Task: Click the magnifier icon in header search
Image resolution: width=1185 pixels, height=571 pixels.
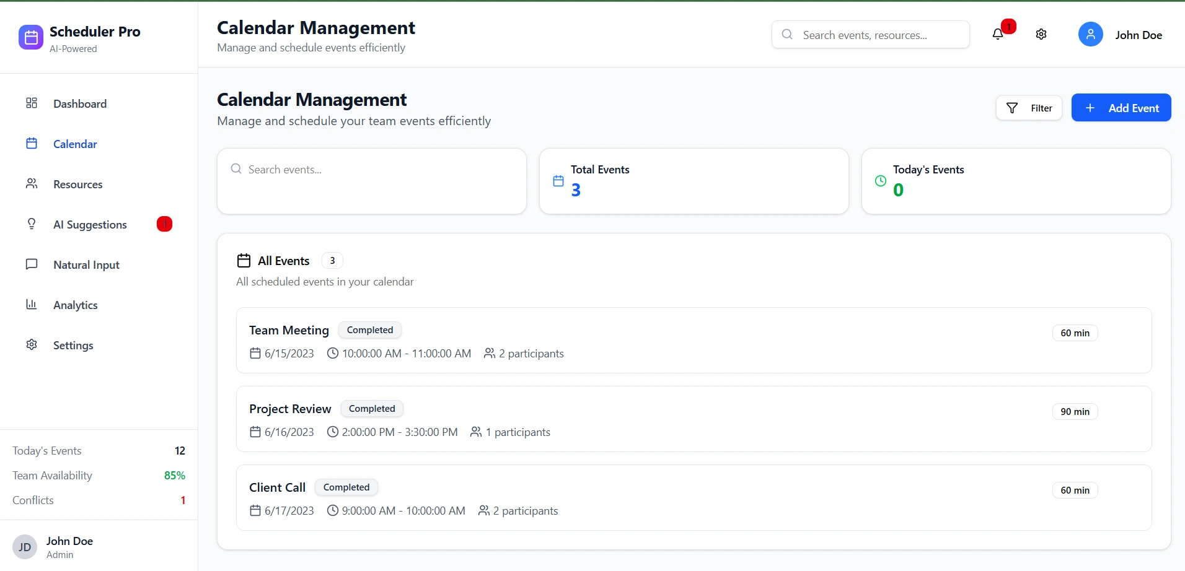Action: [787, 35]
